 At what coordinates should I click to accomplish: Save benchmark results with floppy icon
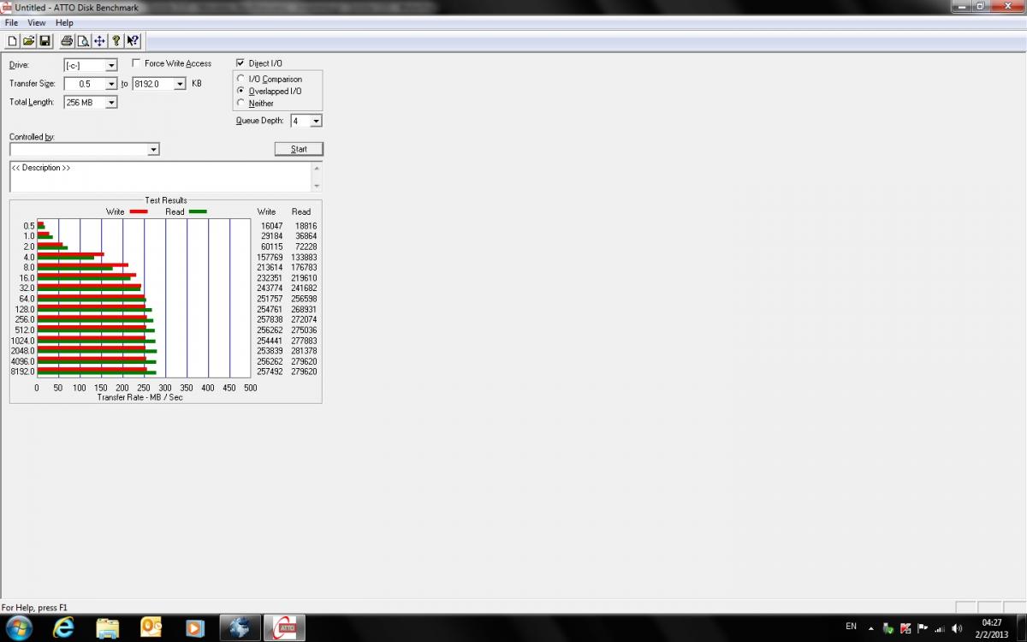coord(45,41)
